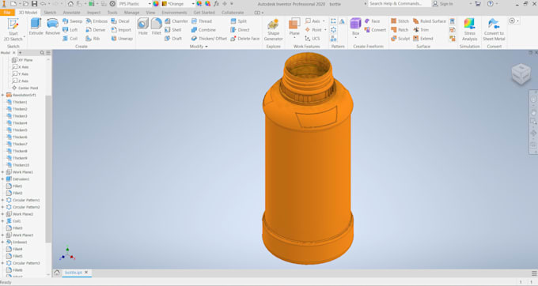Select the Trim surface tool

421,30
